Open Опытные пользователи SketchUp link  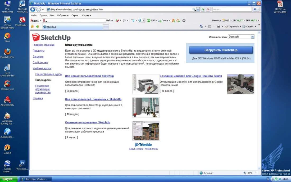(x=87, y=122)
